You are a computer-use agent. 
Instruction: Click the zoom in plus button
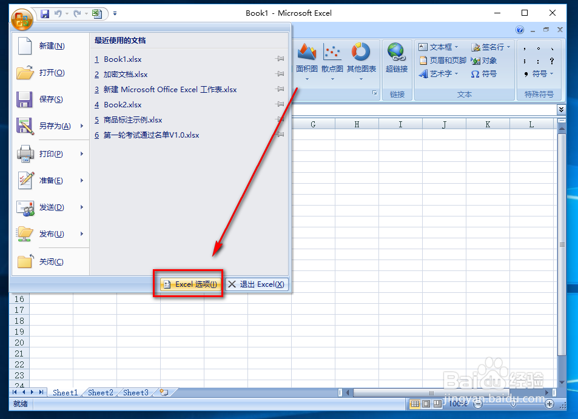tap(549, 404)
